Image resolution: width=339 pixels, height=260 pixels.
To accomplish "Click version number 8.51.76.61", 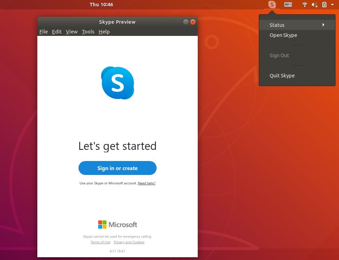I will point(118,251).
